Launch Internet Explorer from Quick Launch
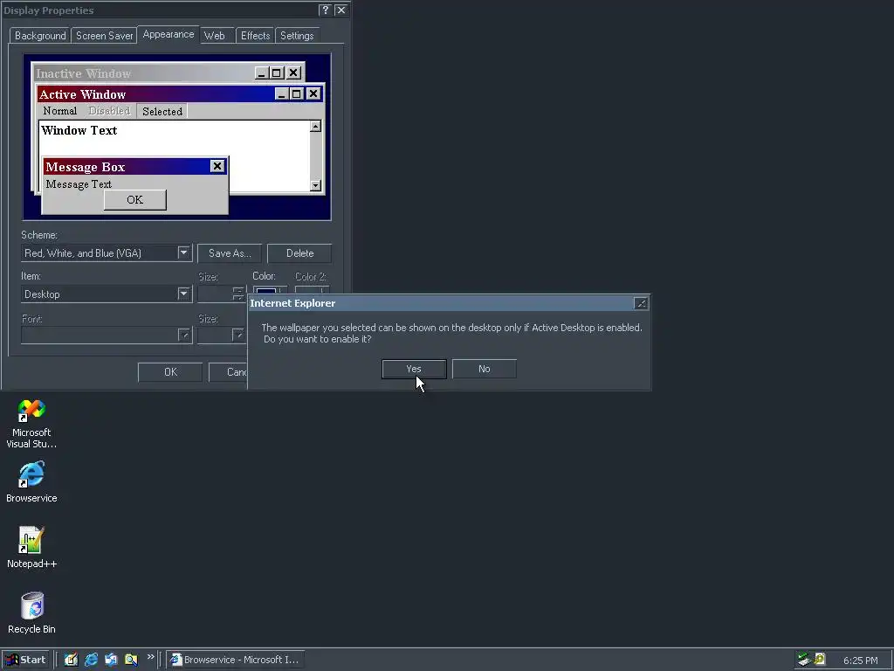Screen dimensions: 894x671 point(91,660)
